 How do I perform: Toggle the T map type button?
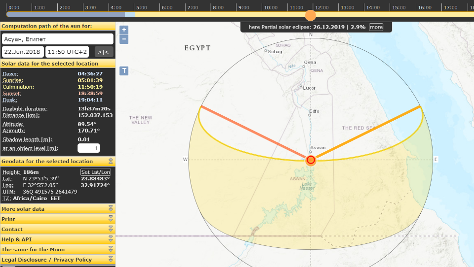tap(124, 71)
